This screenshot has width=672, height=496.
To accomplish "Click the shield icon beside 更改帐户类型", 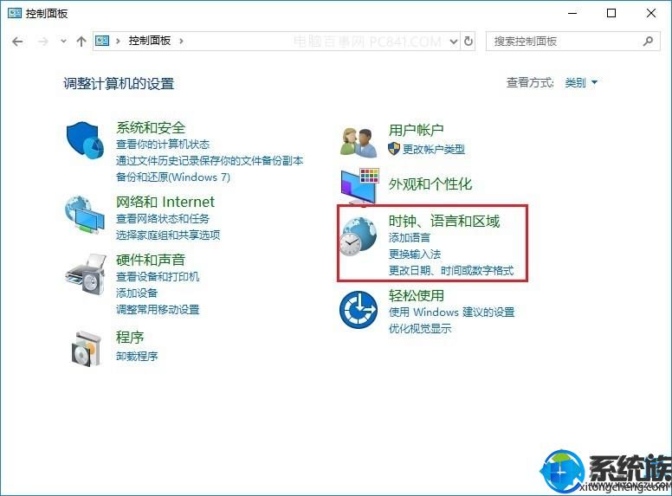I will (x=393, y=149).
